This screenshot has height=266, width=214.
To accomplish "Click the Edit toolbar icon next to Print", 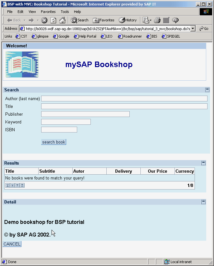I will click(x=166, y=20).
